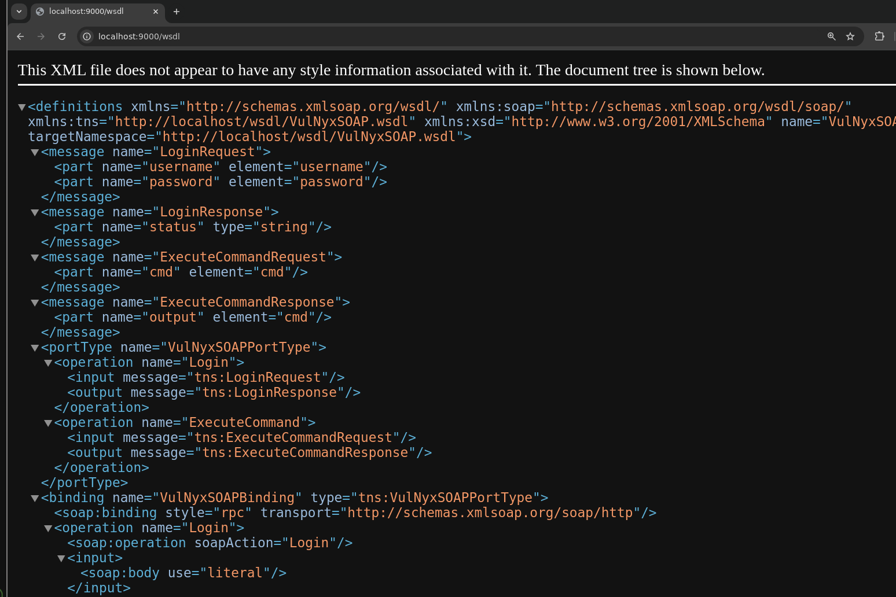The width and height of the screenshot is (896, 597).
Task: Click the browser Back arrow button
Action: [x=20, y=36]
